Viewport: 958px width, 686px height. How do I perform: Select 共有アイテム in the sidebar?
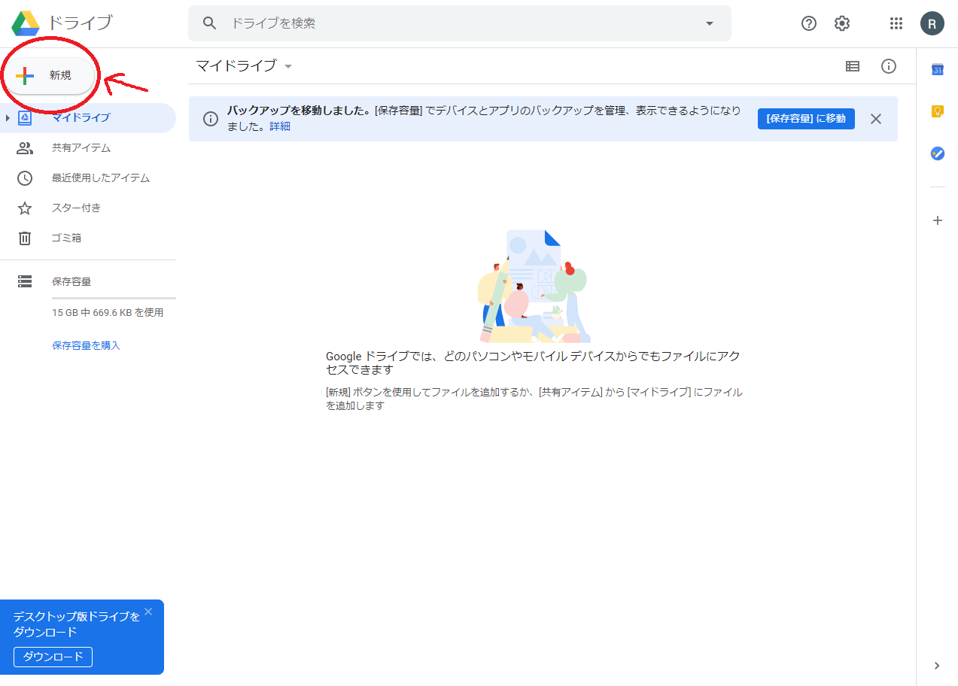[x=81, y=148]
